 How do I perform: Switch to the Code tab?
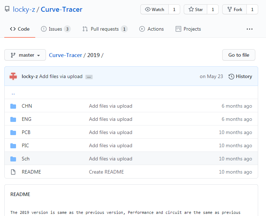20,29
